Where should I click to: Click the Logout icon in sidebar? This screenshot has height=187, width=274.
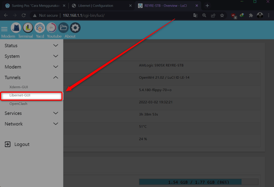tap(8, 144)
